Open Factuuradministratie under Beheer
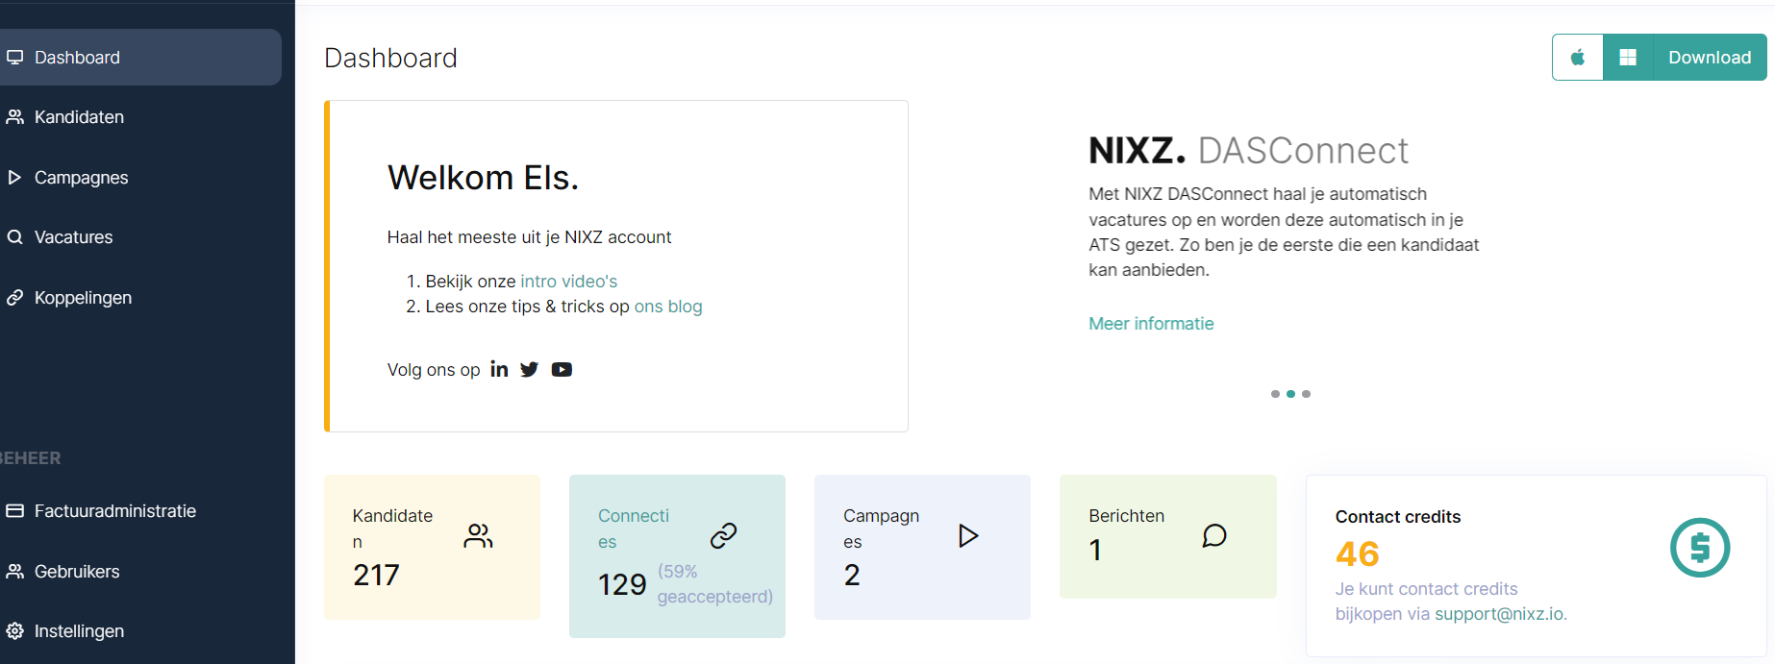Image resolution: width=1775 pixels, height=664 pixels. [114, 511]
